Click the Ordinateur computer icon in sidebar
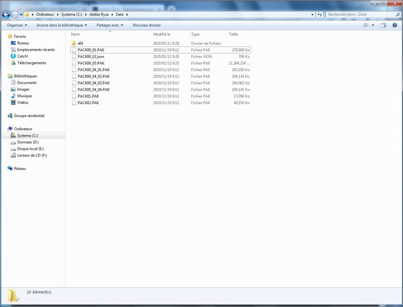The width and height of the screenshot is (403, 307). [x=10, y=129]
